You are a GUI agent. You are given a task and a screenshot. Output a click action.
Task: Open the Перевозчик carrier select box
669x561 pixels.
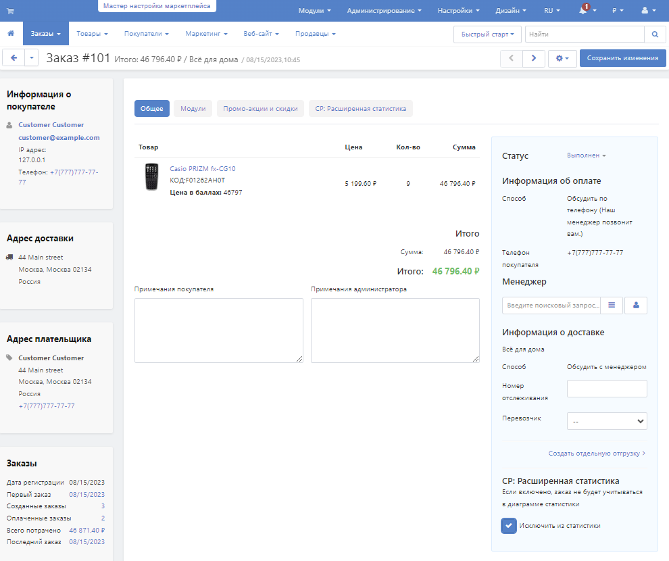(607, 420)
